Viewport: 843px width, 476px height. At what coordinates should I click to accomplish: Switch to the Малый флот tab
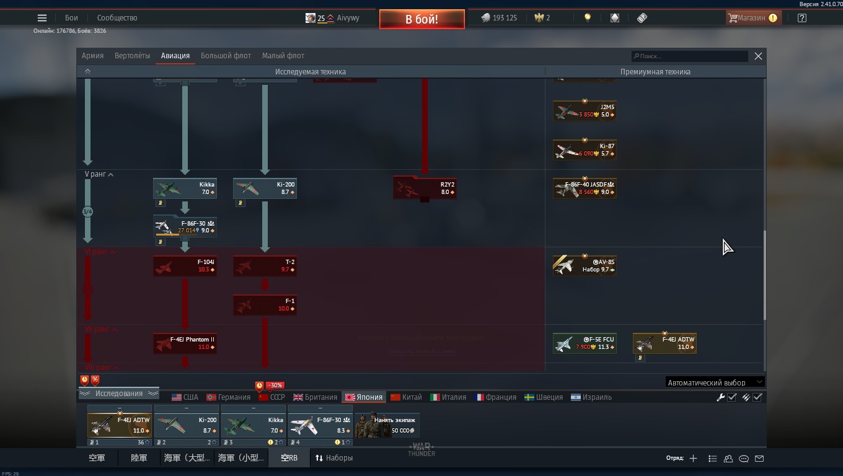(x=283, y=56)
